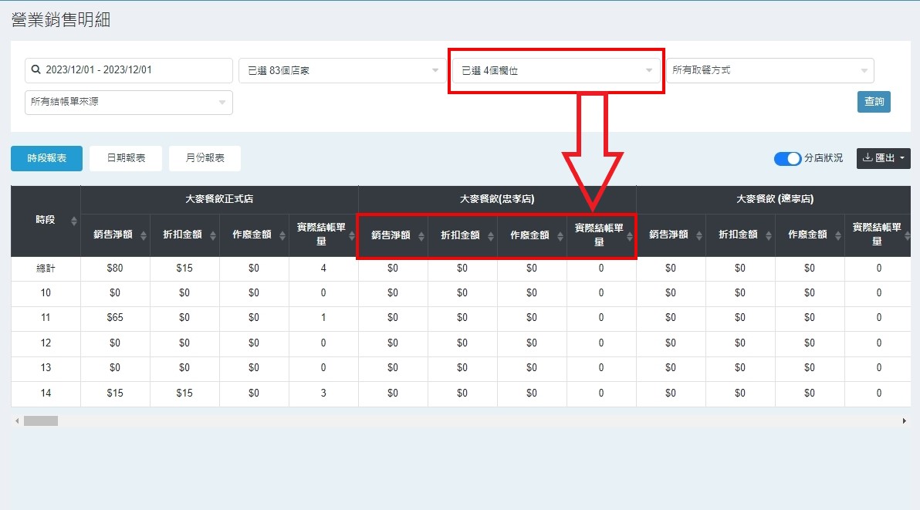This screenshot has height=510, width=920.
Task: Open the 匯出 export menu
Action: (x=883, y=158)
